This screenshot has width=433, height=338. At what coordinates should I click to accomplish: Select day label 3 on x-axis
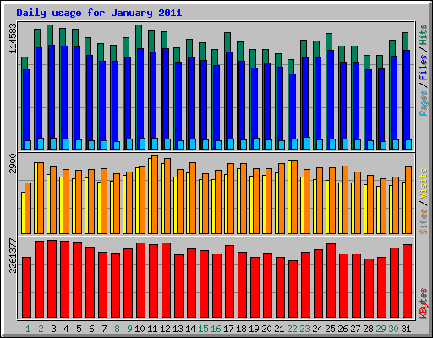point(53,329)
